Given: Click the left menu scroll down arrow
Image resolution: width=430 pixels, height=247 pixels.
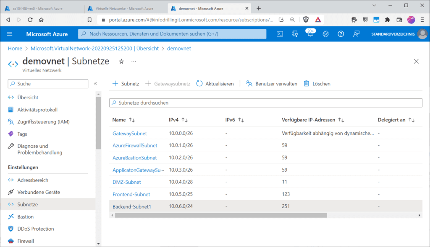Looking at the screenshot, I should coord(98,244).
